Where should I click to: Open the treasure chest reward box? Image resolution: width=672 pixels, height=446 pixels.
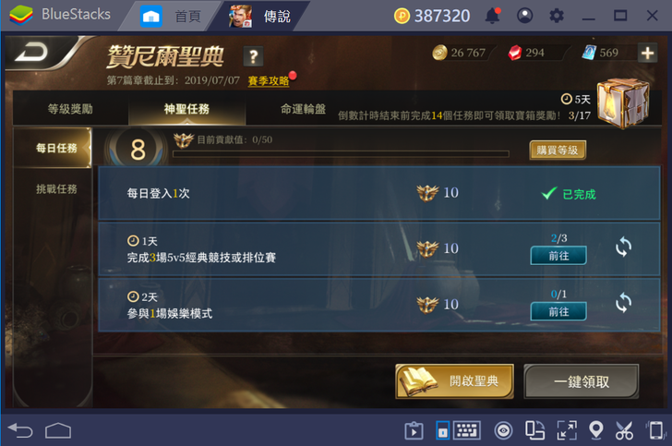coord(623,102)
